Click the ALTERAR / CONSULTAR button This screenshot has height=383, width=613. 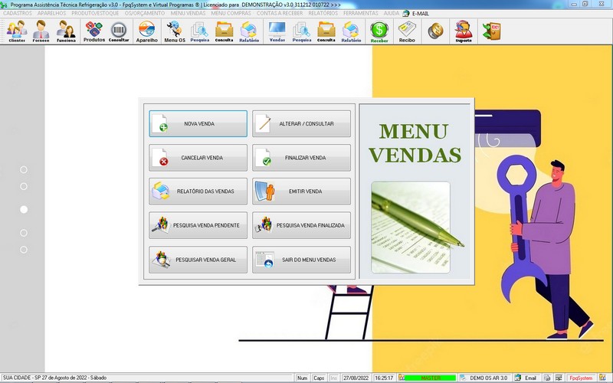301,123
